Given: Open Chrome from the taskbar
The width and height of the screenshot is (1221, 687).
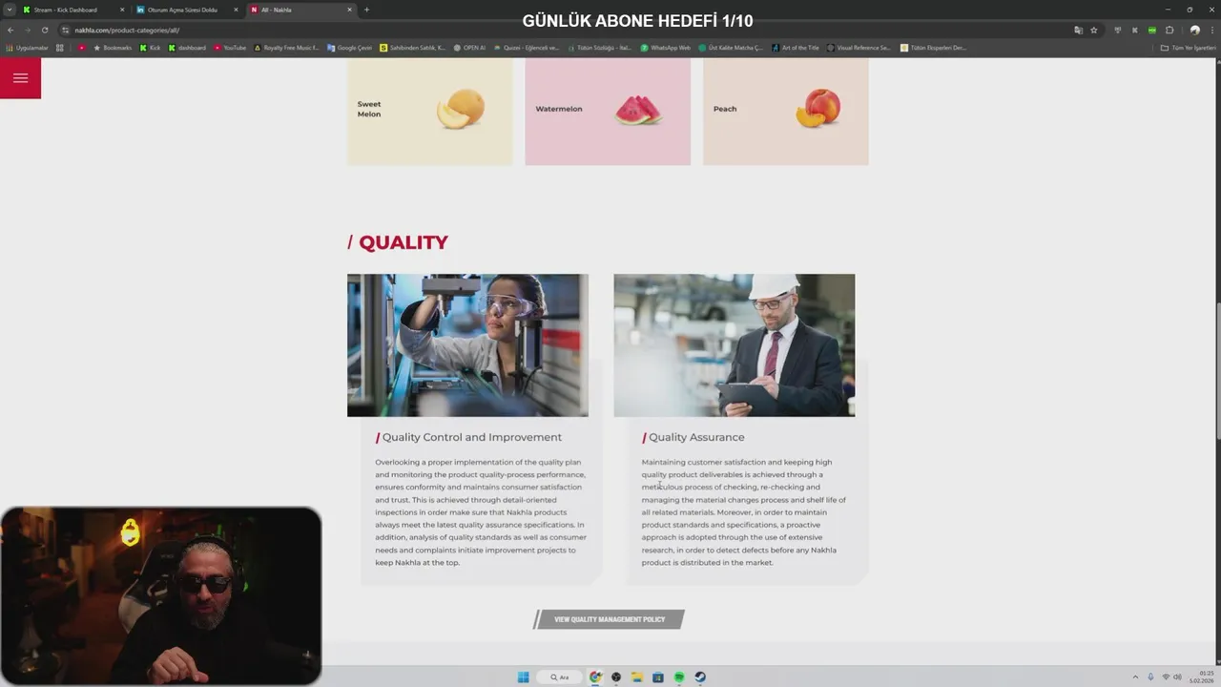Looking at the screenshot, I should pos(595,677).
